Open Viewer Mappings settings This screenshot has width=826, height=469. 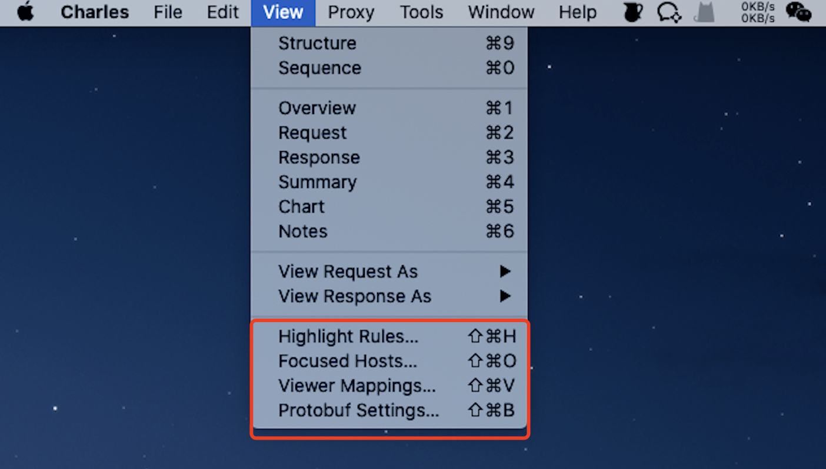point(357,386)
